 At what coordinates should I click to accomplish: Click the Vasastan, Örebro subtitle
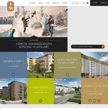[x=13, y=66]
